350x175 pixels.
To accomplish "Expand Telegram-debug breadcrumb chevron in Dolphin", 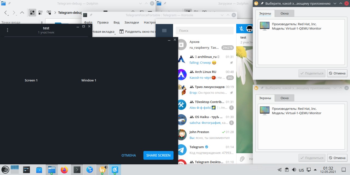I will click(56, 13).
